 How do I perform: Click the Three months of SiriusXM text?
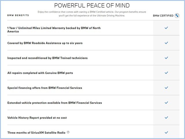(36, 133)
